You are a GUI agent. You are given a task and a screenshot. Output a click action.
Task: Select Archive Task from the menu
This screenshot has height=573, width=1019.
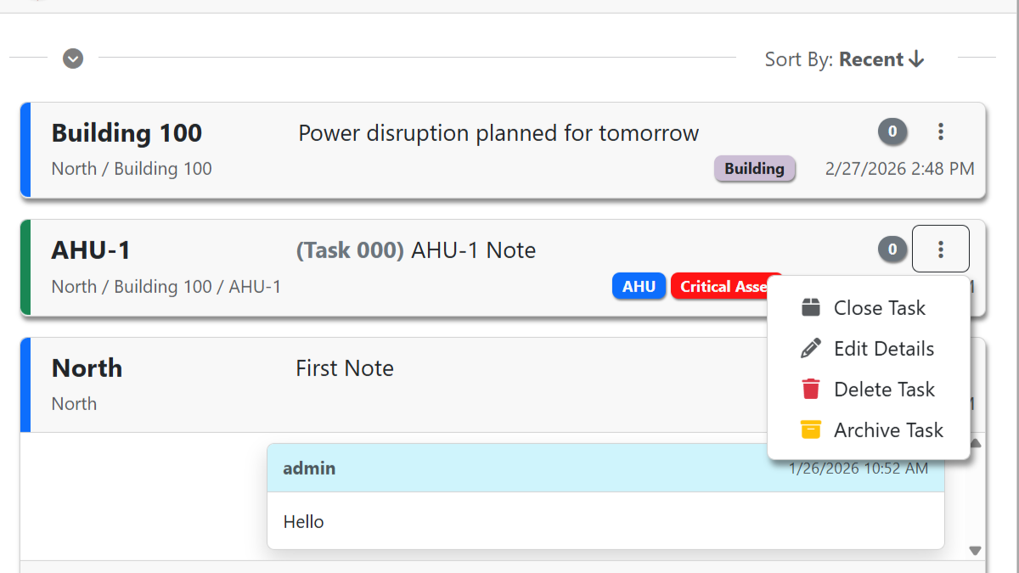pos(888,430)
